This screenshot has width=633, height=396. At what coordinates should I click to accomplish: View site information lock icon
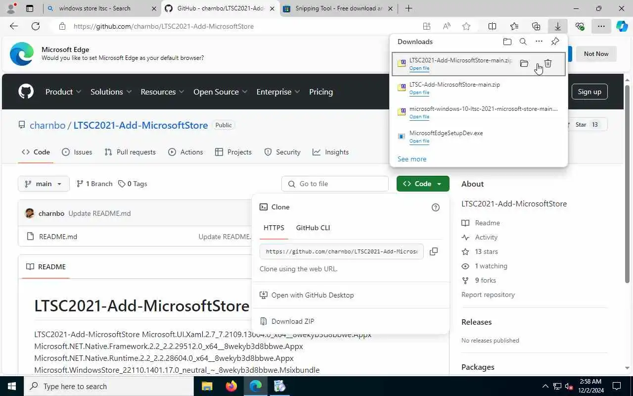tap(62, 26)
